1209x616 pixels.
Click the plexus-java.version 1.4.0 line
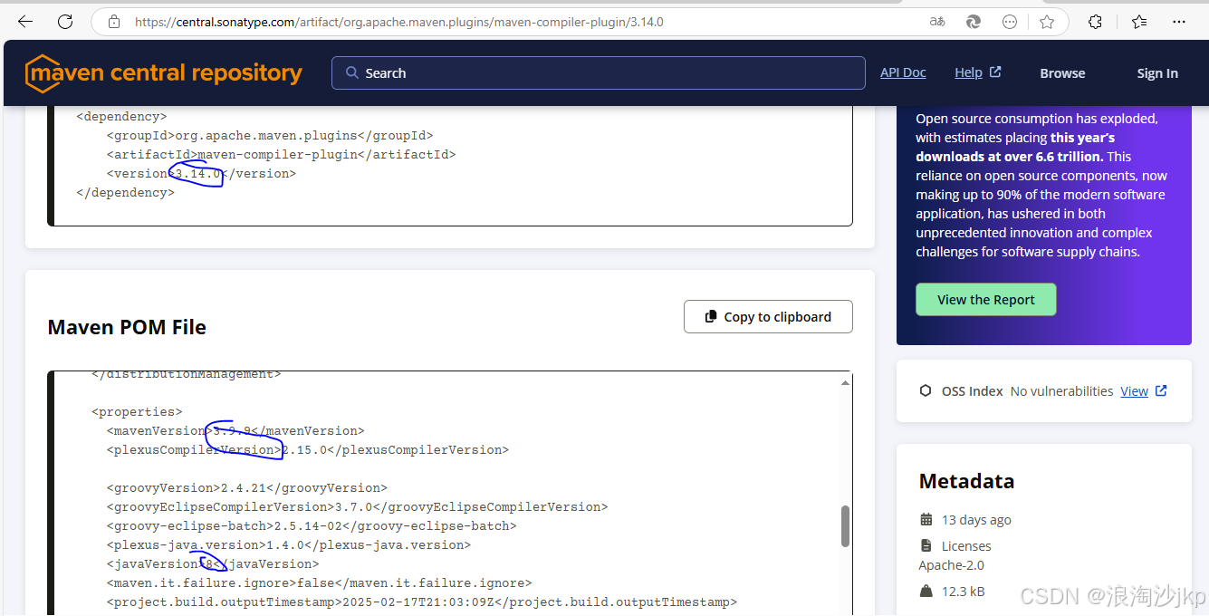pos(289,545)
